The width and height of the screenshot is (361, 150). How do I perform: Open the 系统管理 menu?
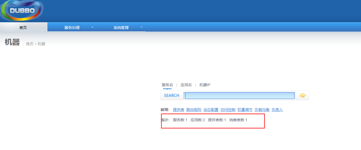(x=121, y=27)
